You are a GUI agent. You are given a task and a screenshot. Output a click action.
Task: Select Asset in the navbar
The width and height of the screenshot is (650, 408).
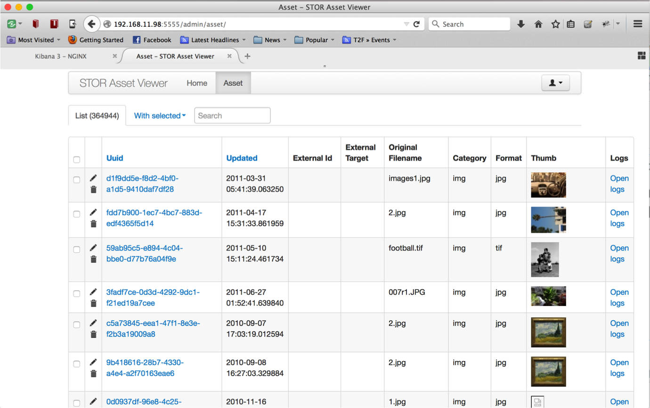pyautogui.click(x=233, y=83)
